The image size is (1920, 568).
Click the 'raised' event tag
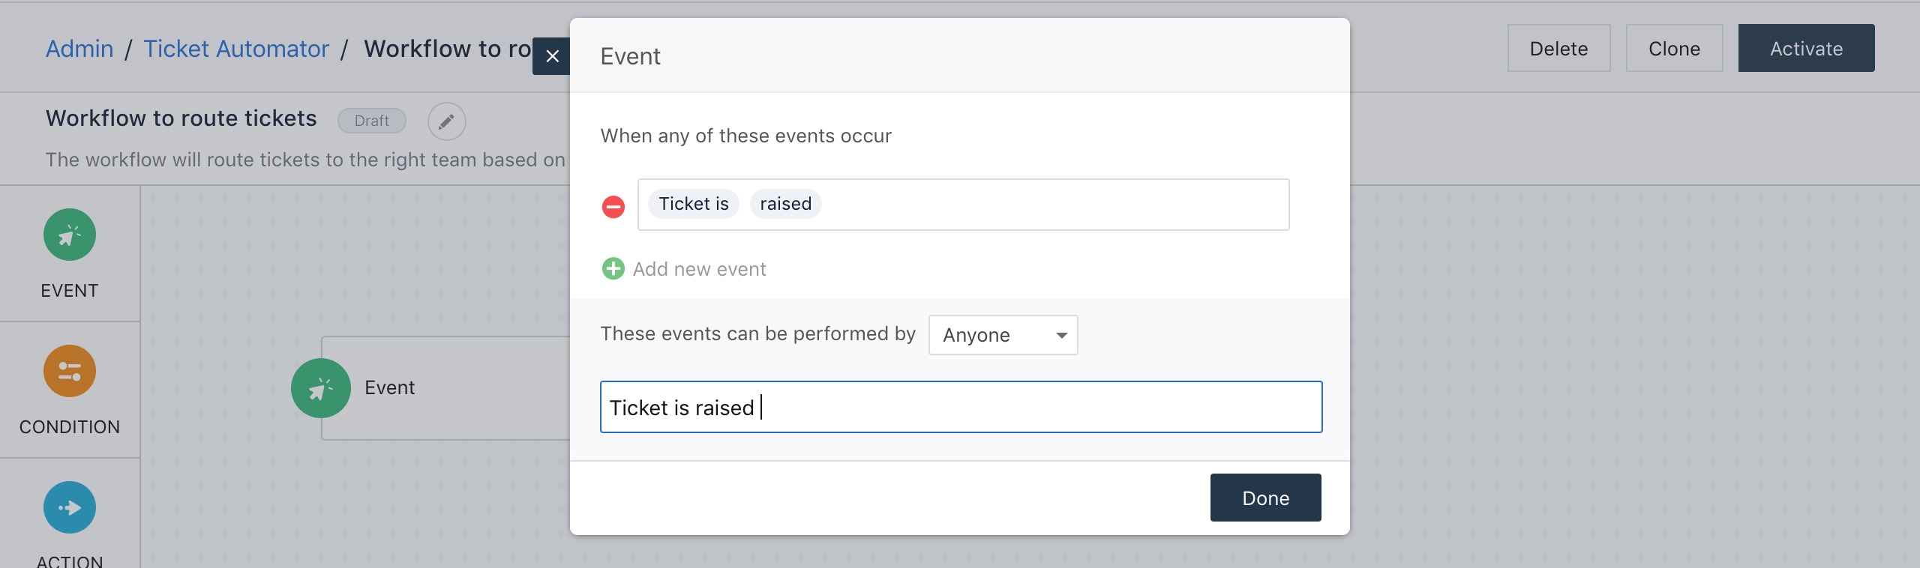pyautogui.click(x=785, y=204)
